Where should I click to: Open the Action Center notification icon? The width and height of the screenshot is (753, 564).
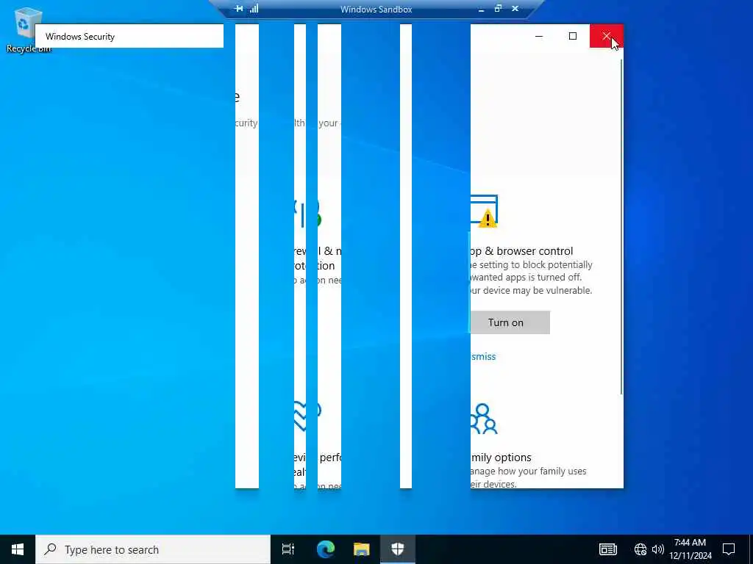click(729, 549)
